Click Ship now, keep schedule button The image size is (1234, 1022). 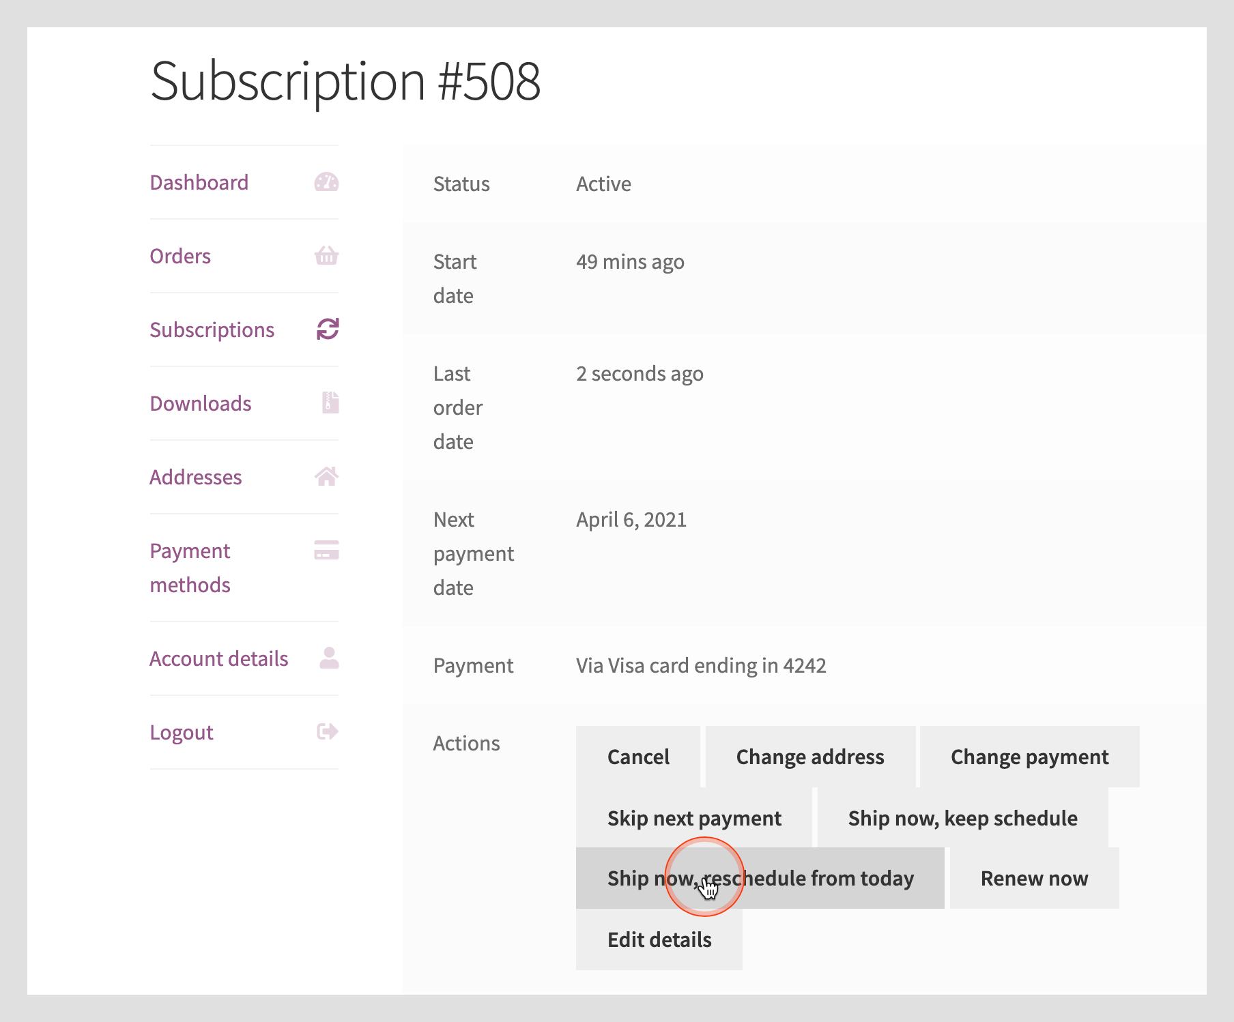(x=962, y=818)
